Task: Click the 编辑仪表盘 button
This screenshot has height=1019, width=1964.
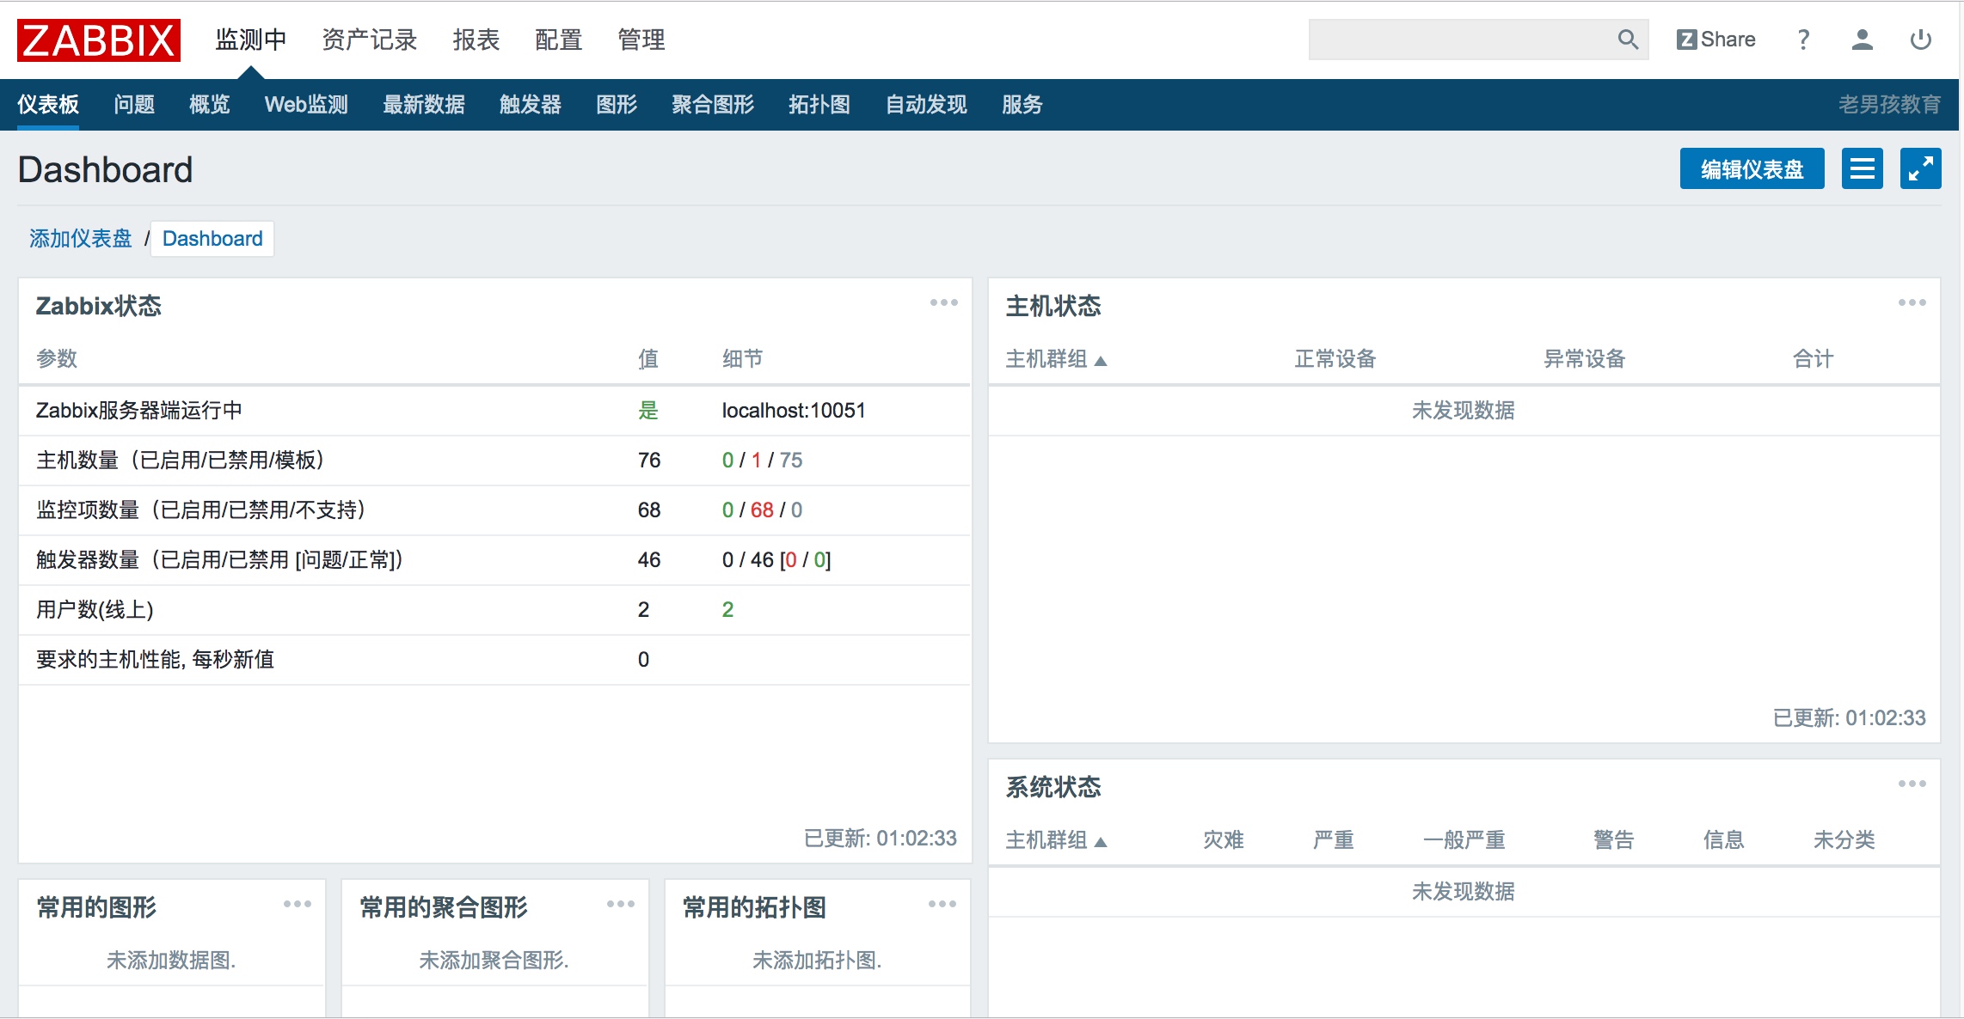Action: (x=1752, y=168)
